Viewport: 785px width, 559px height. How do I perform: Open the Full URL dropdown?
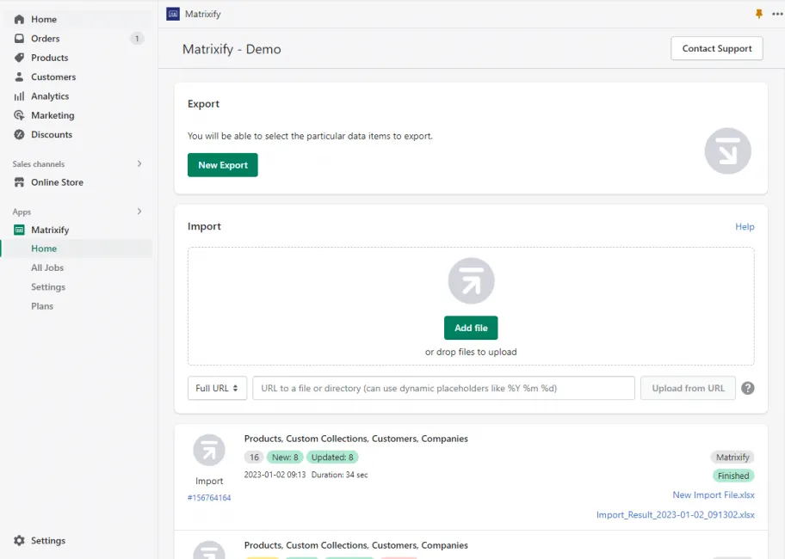pyautogui.click(x=217, y=388)
